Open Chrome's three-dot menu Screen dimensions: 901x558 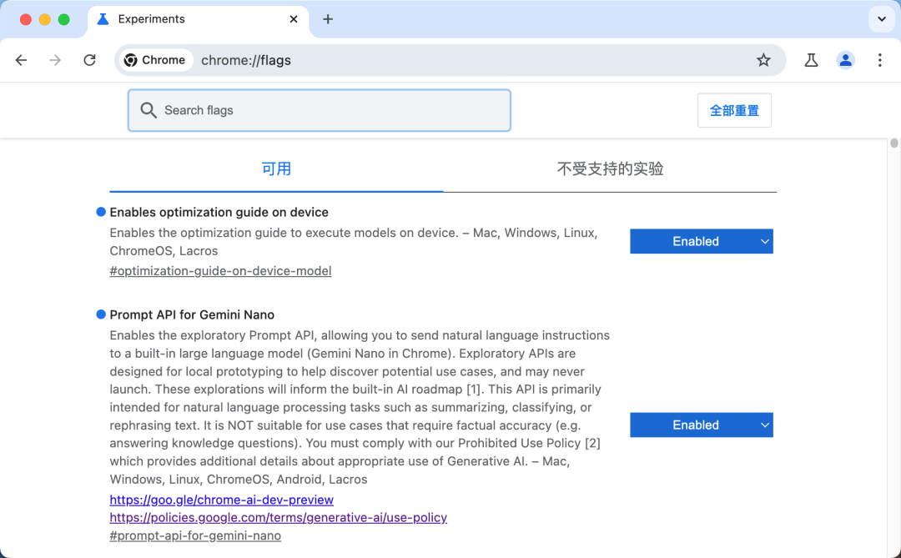pos(879,60)
